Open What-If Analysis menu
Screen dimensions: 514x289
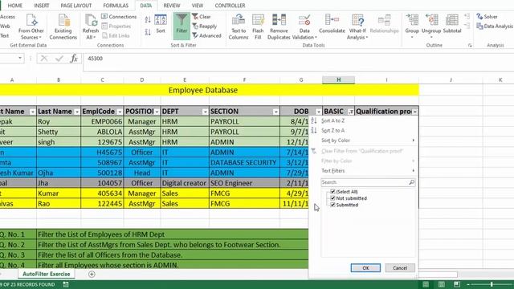357,26
